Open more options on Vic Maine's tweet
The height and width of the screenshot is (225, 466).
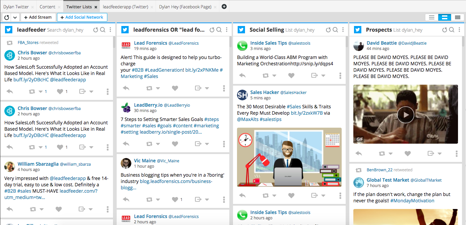[224, 200]
